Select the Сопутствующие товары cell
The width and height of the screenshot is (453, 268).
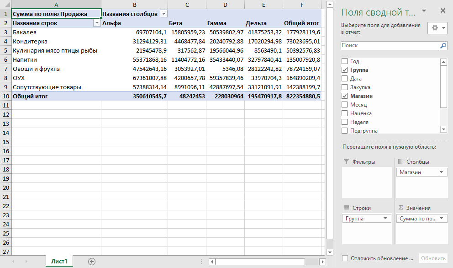pyautogui.click(x=56, y=87)
